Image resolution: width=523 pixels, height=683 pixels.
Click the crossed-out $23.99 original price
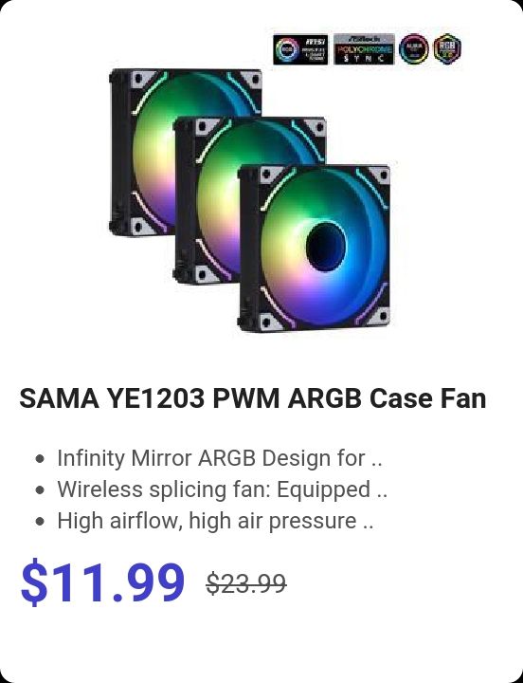point(246,583)
